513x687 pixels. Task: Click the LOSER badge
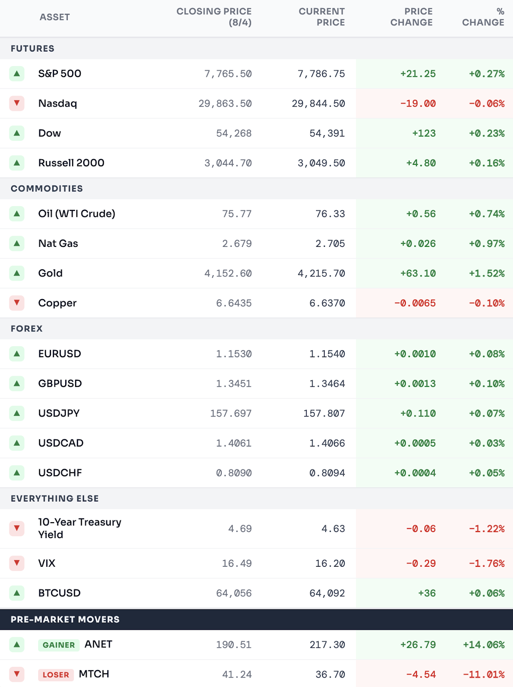(x=56, y=675)
